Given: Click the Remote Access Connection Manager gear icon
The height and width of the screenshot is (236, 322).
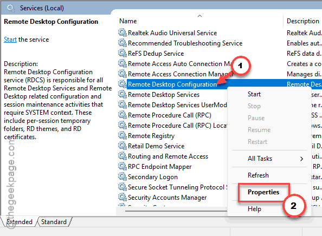Looking at the screenshot, I should 123,74.
